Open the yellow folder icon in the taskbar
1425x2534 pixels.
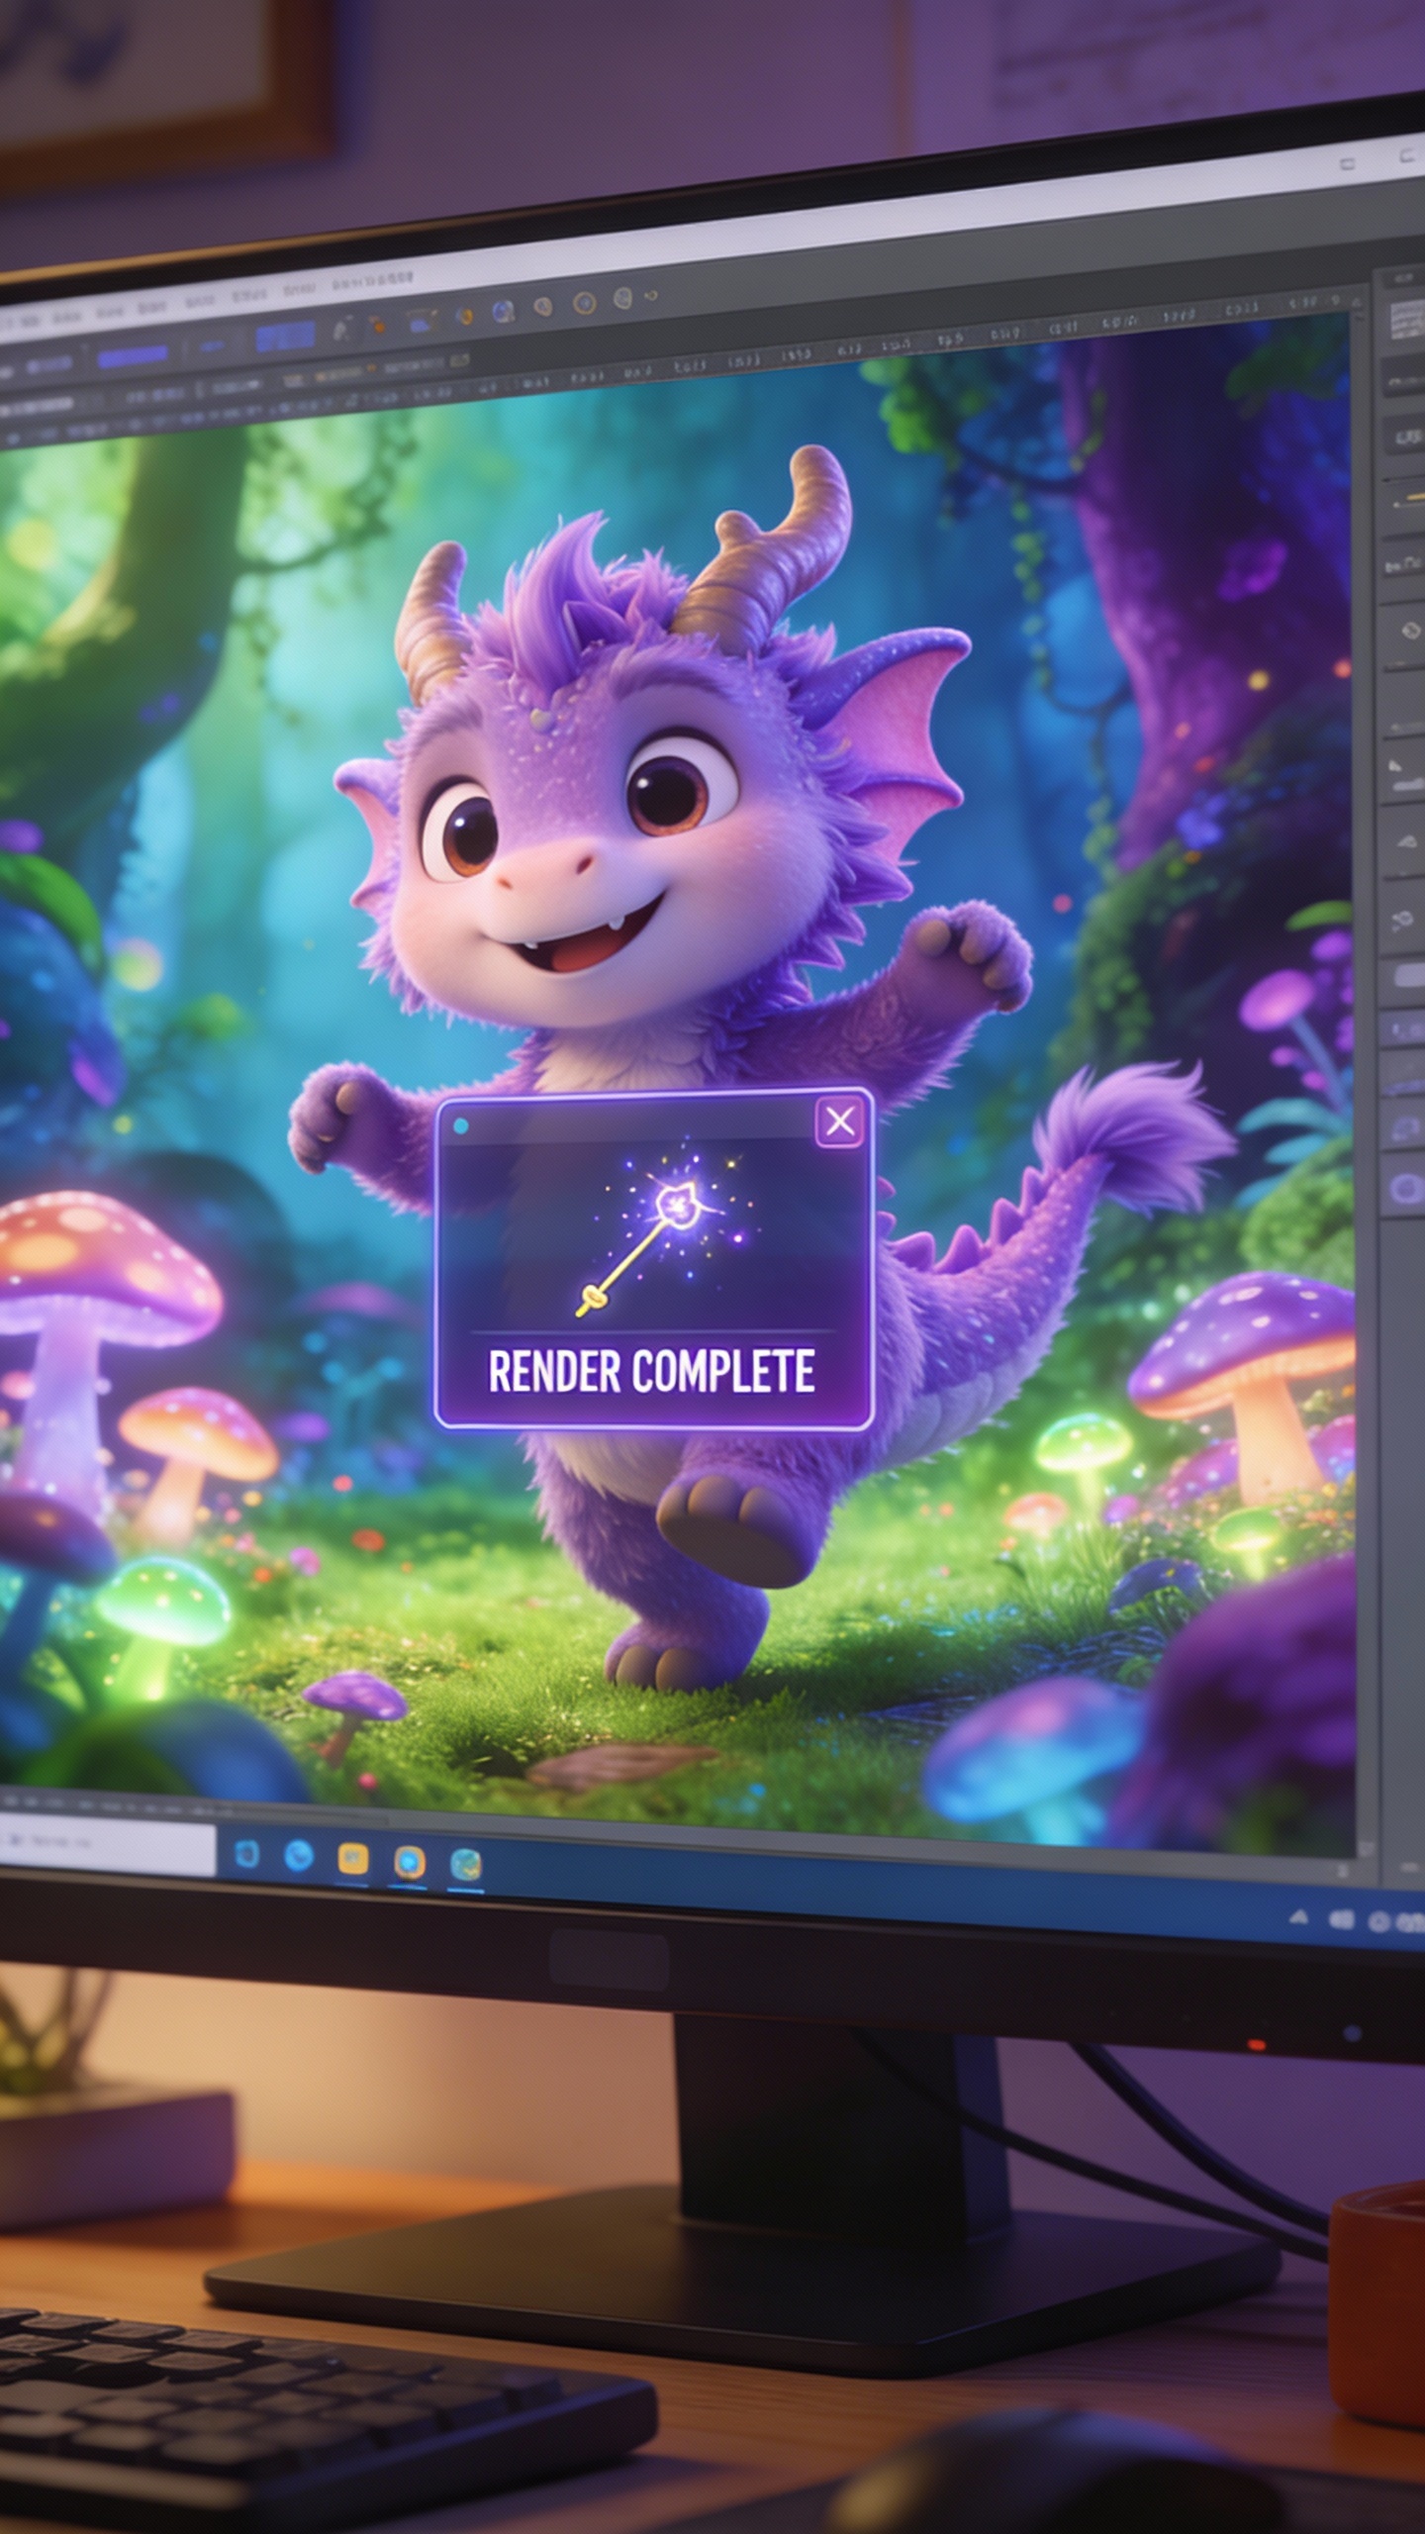pyautogui.click(x=353, y=1859)
